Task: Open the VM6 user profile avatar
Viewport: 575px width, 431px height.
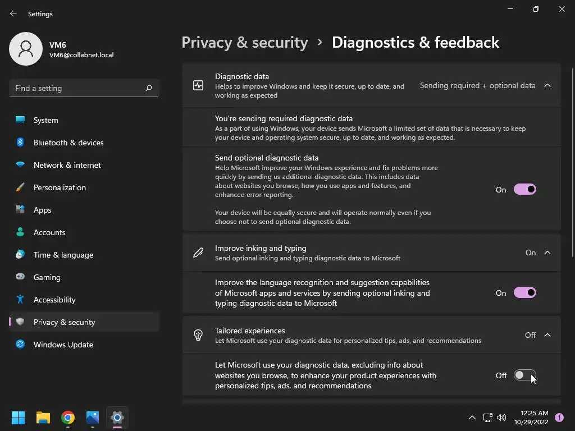Action: tap(26, 49)
